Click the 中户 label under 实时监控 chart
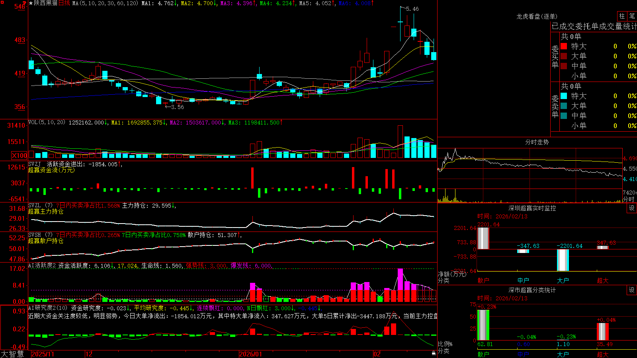The image size is (637, 358). point(523,280)
